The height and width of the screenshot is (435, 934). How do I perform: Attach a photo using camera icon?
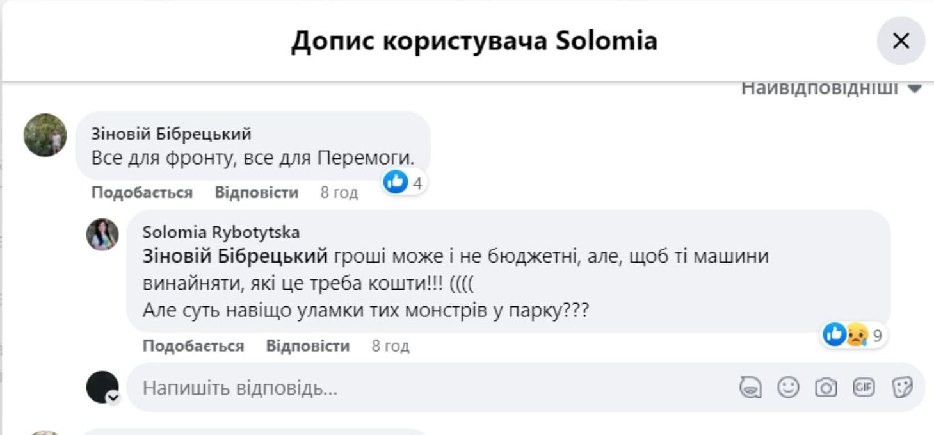(x=826, y=388)
